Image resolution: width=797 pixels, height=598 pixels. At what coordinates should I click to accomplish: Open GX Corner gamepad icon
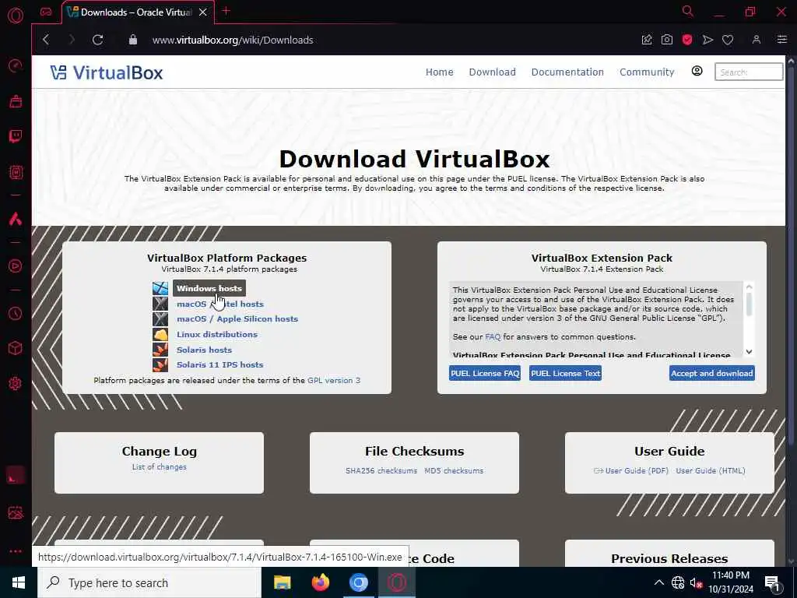[x=46, y=12]
